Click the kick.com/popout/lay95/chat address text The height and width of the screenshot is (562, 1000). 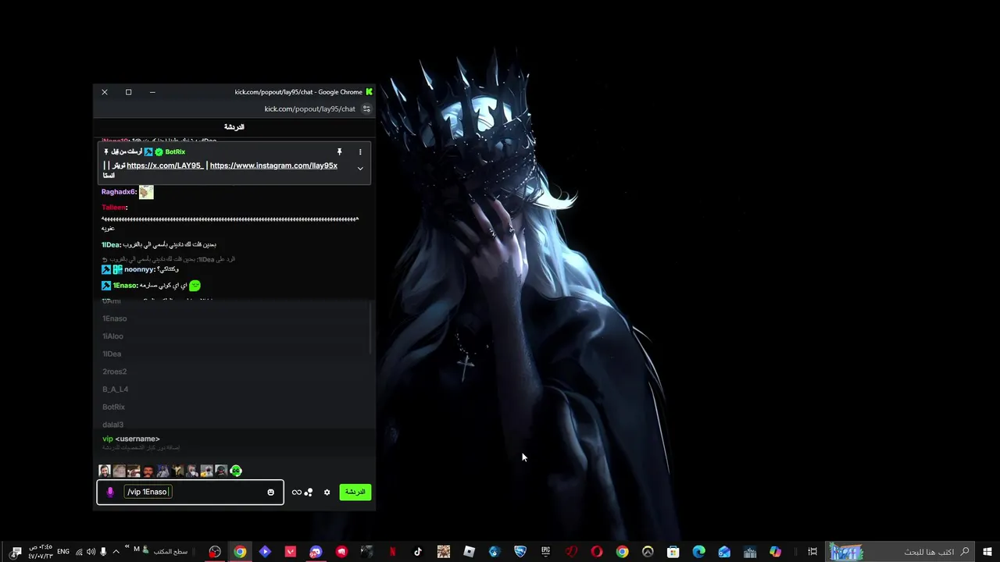pos(310,109)
